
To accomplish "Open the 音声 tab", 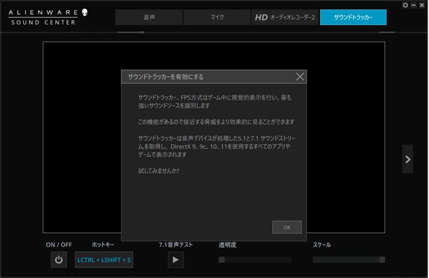I will tap(149, 17).
